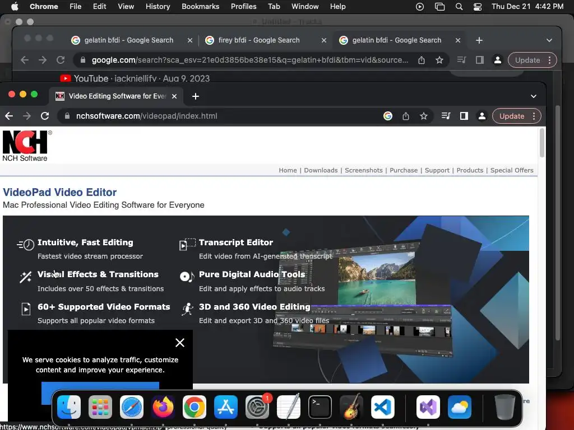574x430 pixels.
Task: Open the Bookmarks menu
Action: (200, 7)
